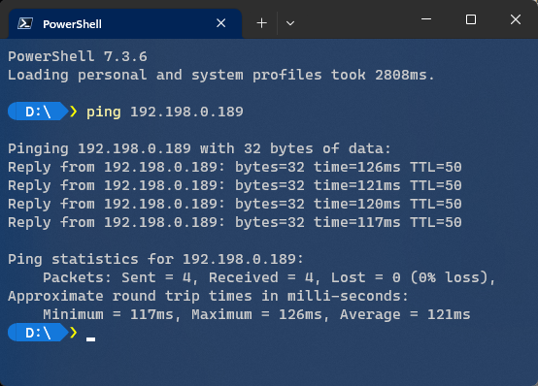The image size is (538, 386).
Task: Click the yellow chevron before ping command
Action: (73, 112)
